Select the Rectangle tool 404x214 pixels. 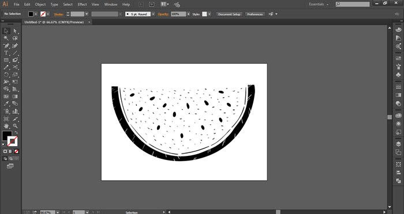tap(6, 60)
